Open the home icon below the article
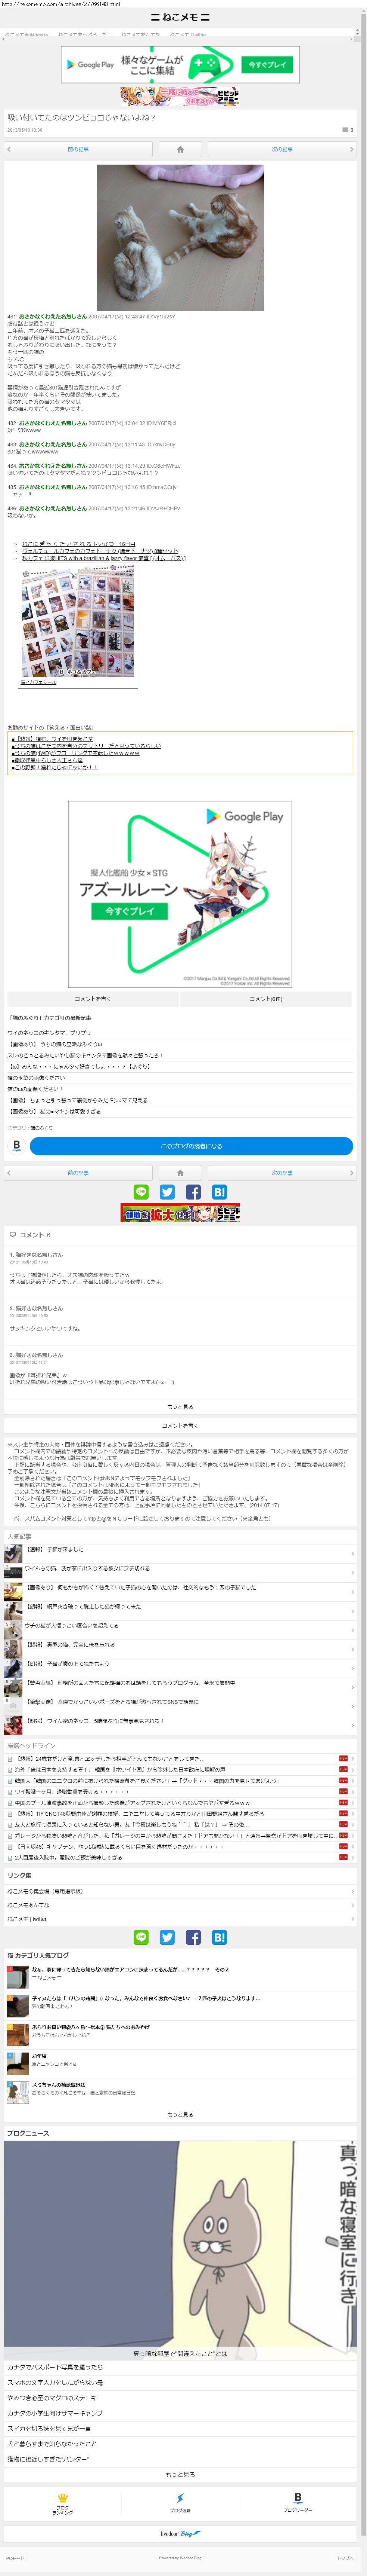367x2576 pixels. (180, 1173)
